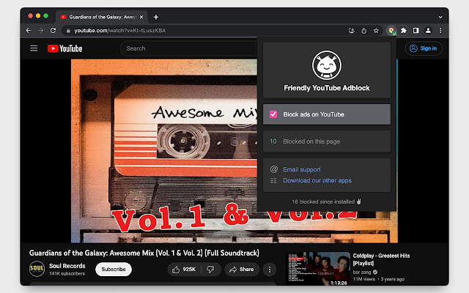The height and width of the screenshot is (293, 469).
Task: Open Chrome three-dot menu
Action: coord(440,31)
